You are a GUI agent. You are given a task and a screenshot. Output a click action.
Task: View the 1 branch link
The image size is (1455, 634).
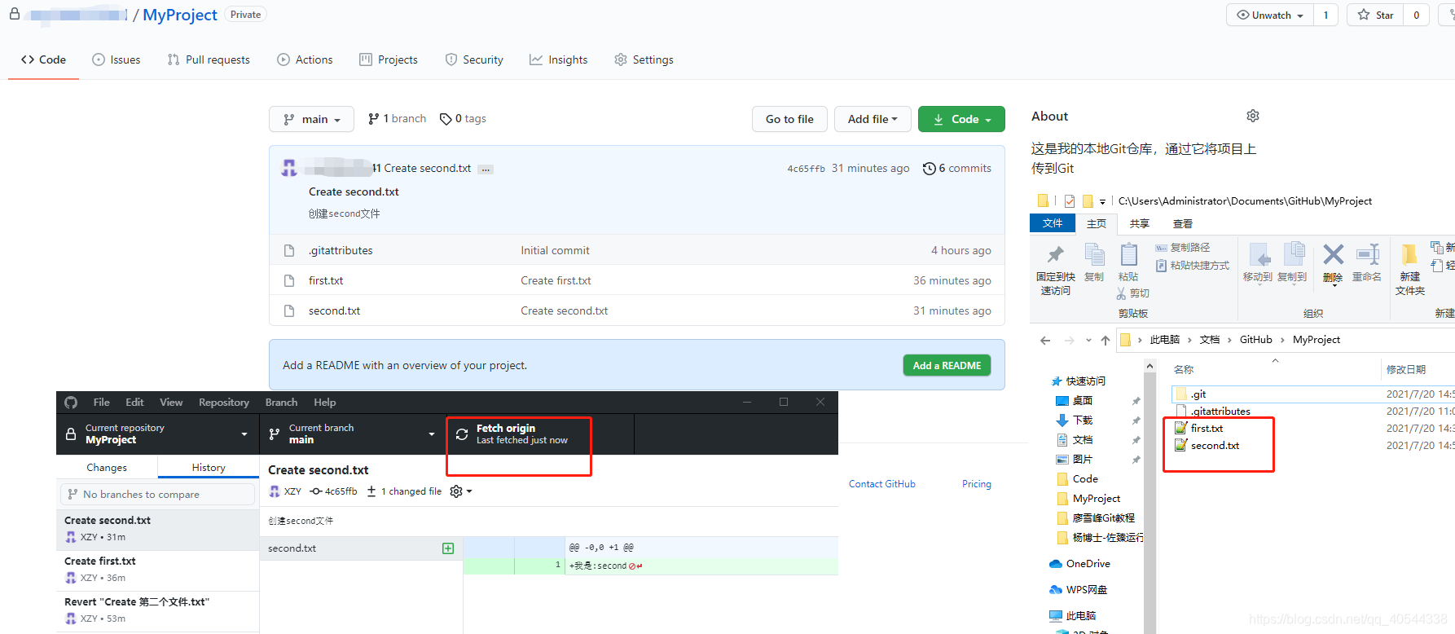[x=397, y=119]
